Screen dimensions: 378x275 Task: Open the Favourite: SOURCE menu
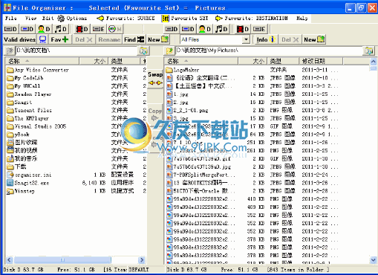[x=126, y=18]
